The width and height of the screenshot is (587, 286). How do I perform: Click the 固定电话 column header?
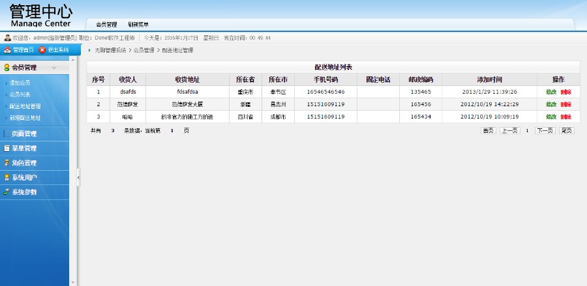[x=378, y=79]
